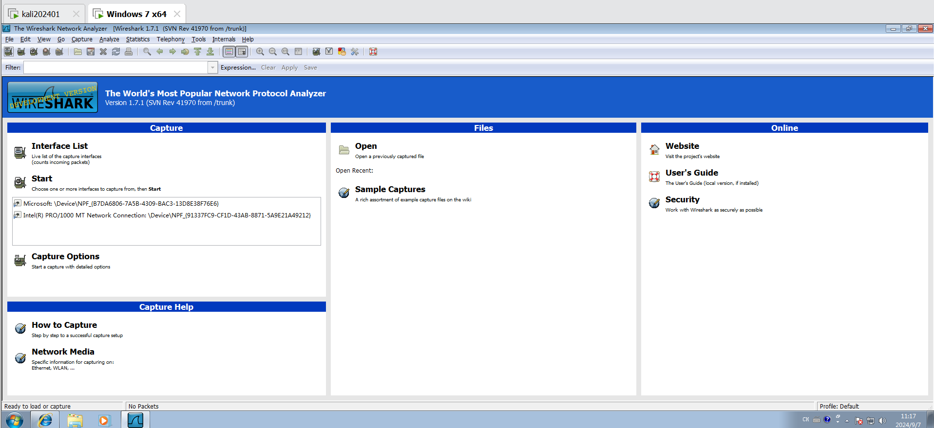Click the restart capture toolbar icon
934x428 pixels.
[x=59, y=52]
